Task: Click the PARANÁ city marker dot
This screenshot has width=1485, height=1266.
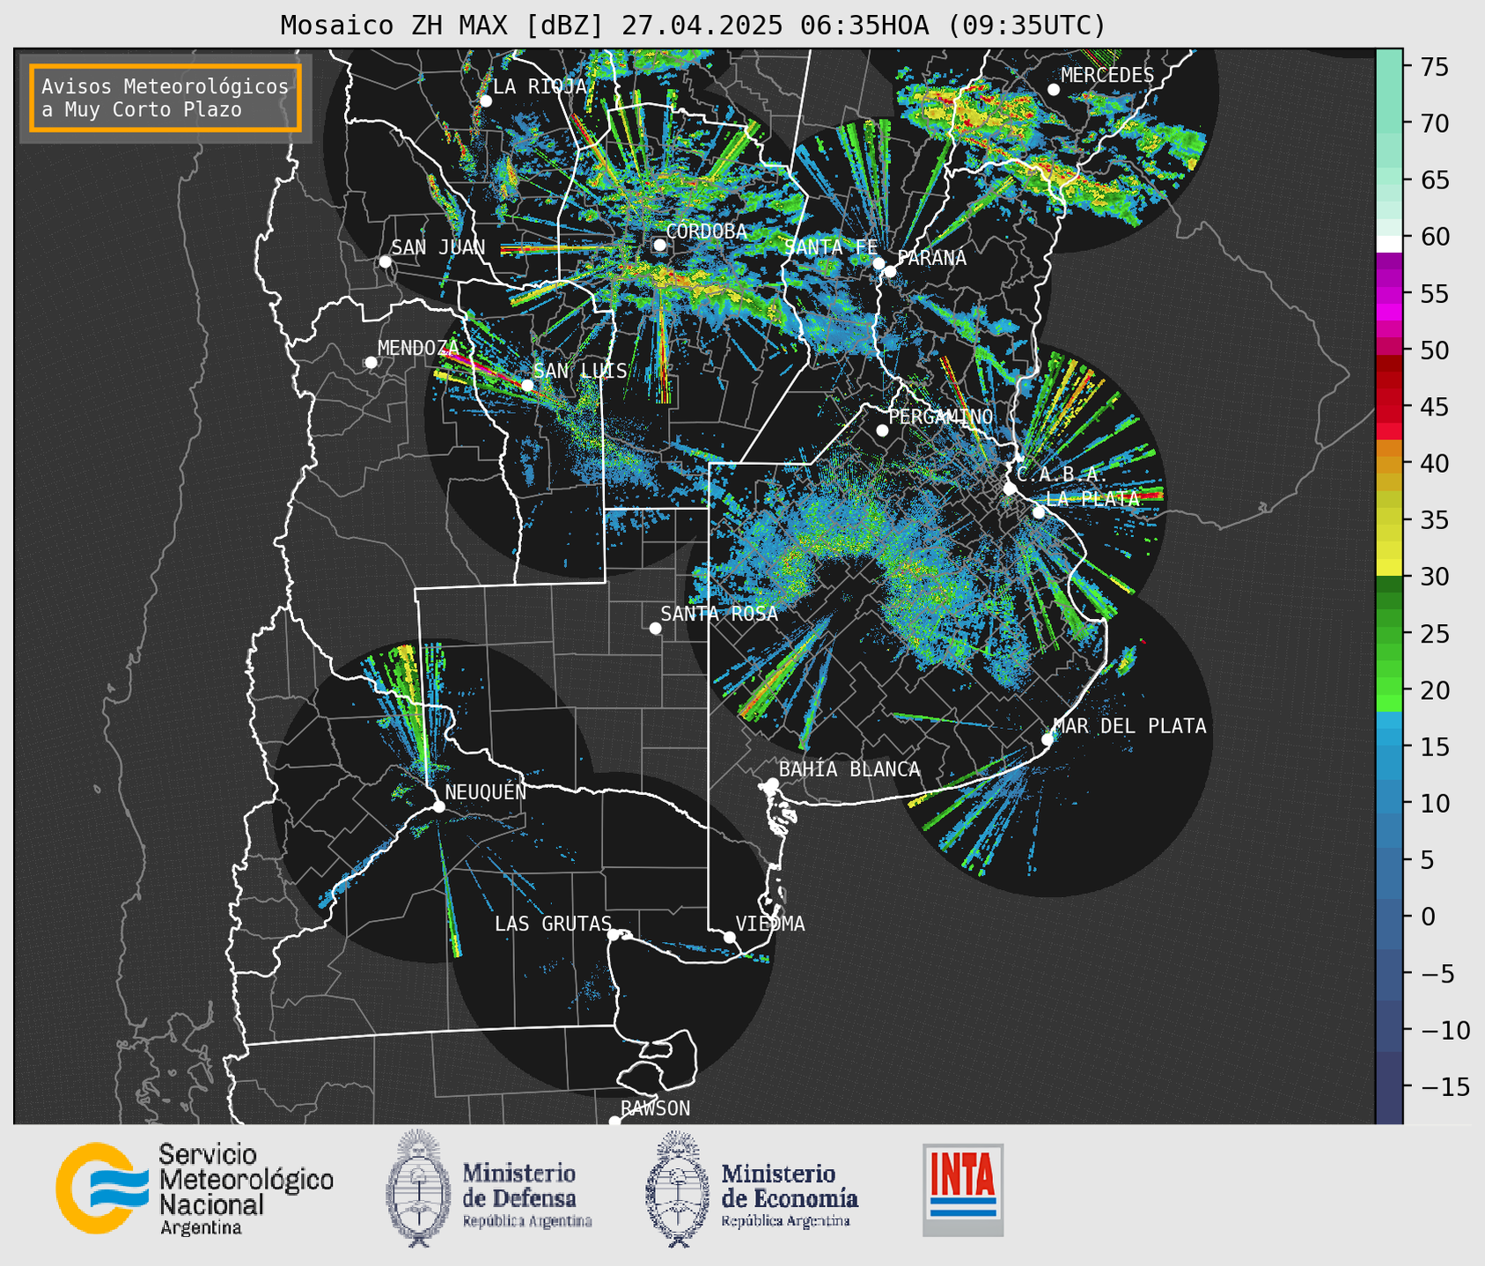Action: tap(890, 271)
